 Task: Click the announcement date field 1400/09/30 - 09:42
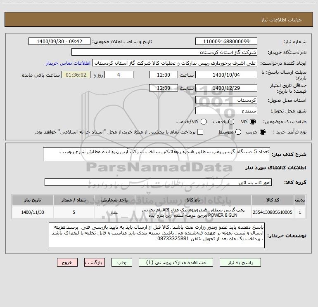[59, 42]
